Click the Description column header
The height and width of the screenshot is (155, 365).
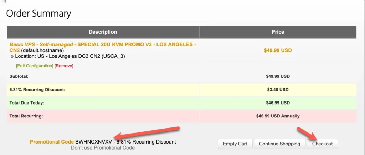(103, 32)
